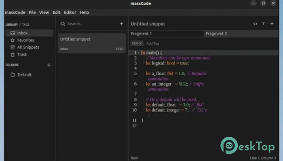Viewport: 283px width, 161px height.
Task: Click the Favorites star icon
Action: pyautogui.click(x=13, y=40)
